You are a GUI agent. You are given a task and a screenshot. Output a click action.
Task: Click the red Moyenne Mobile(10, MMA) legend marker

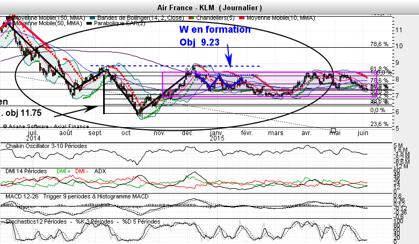[x=242, y=18]
